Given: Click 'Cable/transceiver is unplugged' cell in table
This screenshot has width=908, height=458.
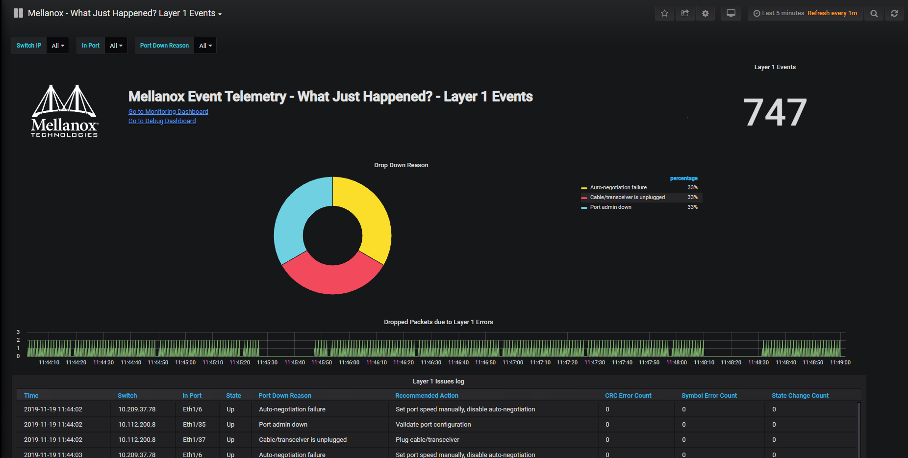Looking at the screenshot, I should coord(303,440).
